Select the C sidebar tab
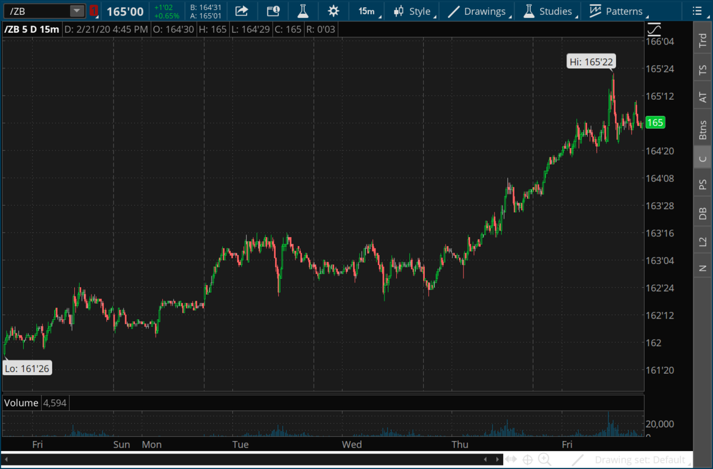 coord(703,158)
